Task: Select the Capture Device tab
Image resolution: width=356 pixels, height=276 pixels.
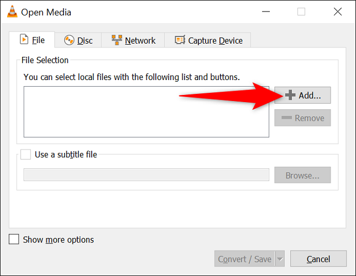Action: (x=208, y=40)
